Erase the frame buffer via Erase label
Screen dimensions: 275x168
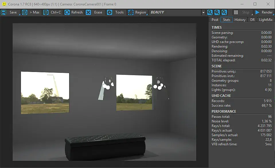98,12
